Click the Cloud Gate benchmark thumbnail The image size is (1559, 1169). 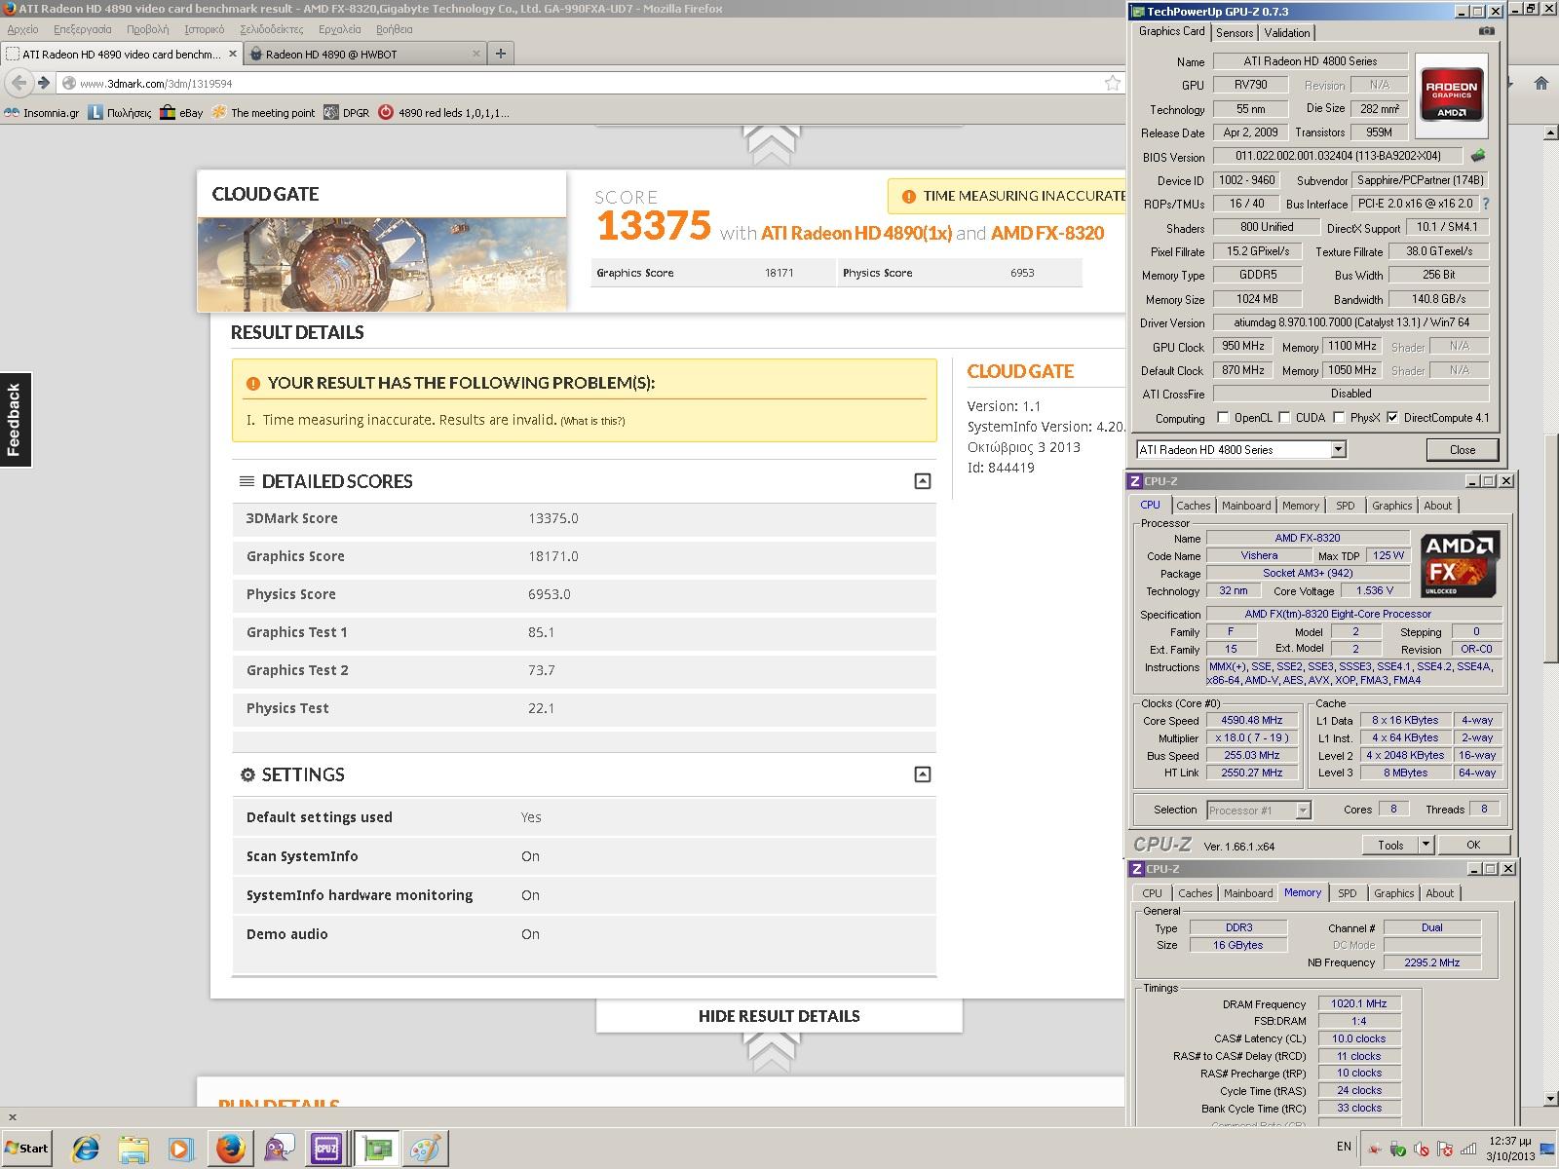point(382,264)
